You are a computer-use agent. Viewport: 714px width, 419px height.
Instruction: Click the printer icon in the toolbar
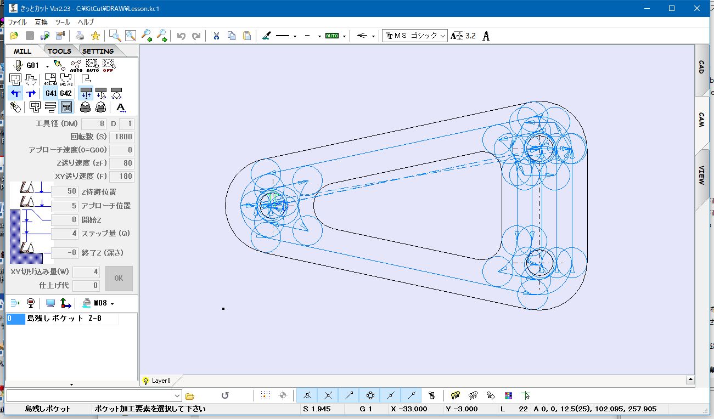[x=80, y=36]
